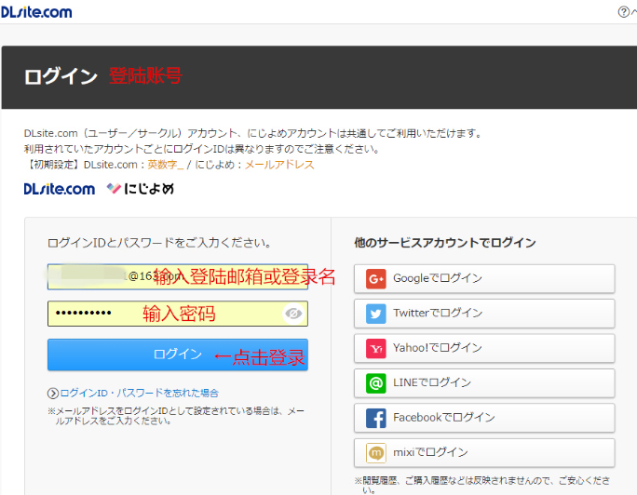Click the Twitter bird icon
This screenshot has width=637, height=495.
[376, 314]
